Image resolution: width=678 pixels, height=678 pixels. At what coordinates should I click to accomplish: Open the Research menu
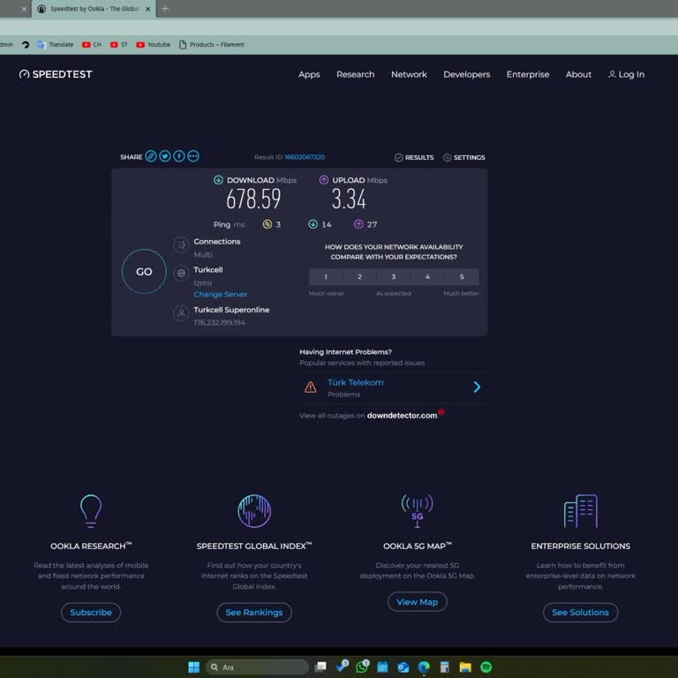pyautogui.click(x=356, y=74)
